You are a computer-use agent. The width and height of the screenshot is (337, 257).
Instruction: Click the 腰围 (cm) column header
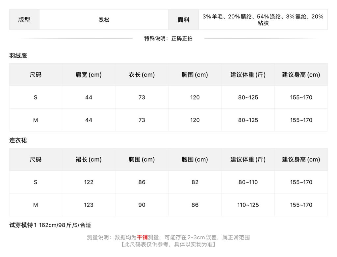[195, 160]
